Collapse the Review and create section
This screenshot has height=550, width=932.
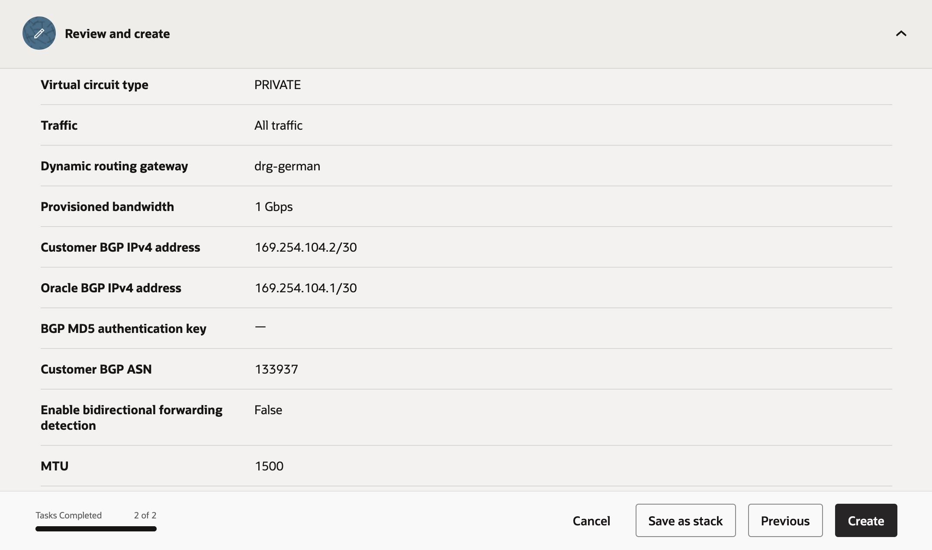[x=901, y=33]
